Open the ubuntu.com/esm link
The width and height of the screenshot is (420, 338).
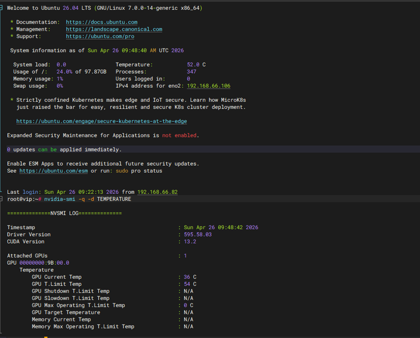coord(53,171)
